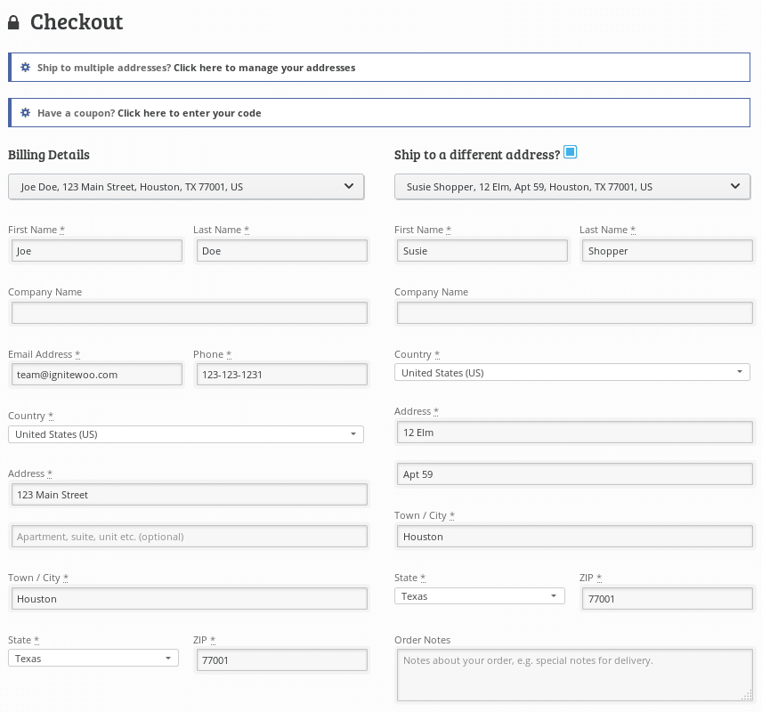Click resize grip of Order Notes box

tap(747, 695)
